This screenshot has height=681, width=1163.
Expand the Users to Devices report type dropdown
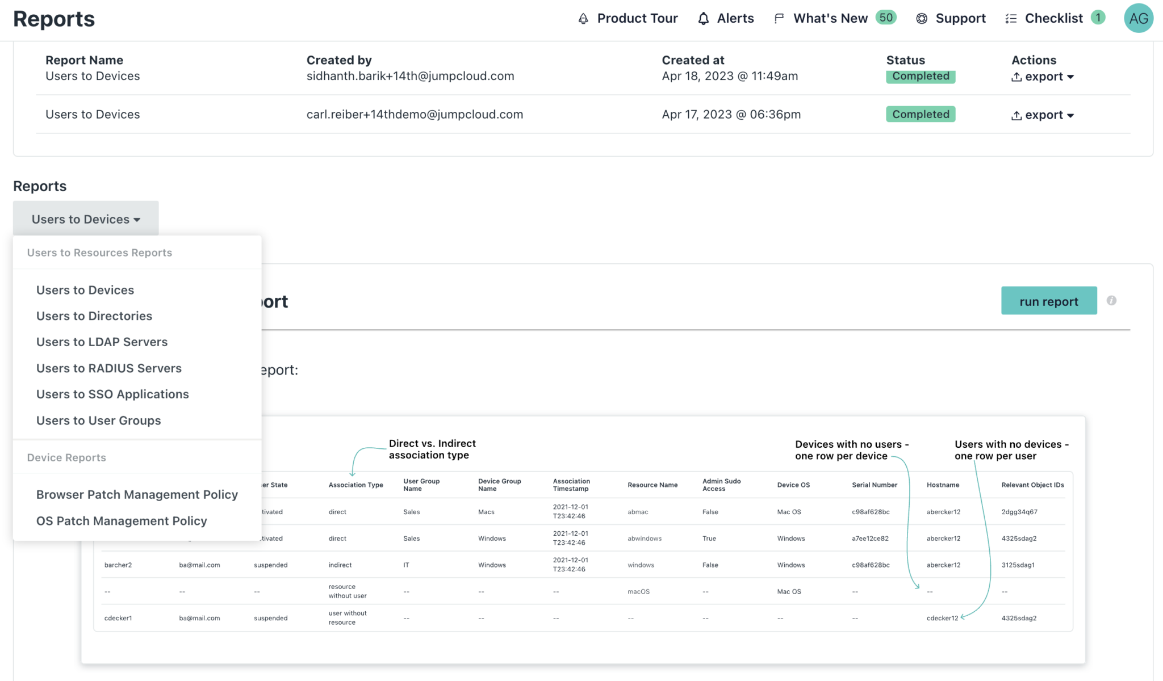click(x=85, y=219)
